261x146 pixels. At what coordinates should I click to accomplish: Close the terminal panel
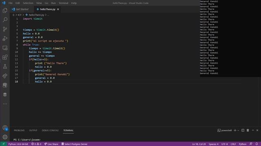257,131
